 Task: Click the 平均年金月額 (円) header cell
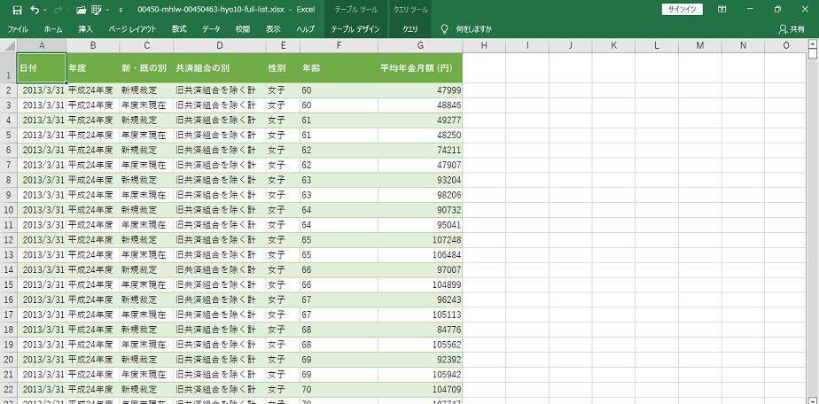[x=420, y=67]
